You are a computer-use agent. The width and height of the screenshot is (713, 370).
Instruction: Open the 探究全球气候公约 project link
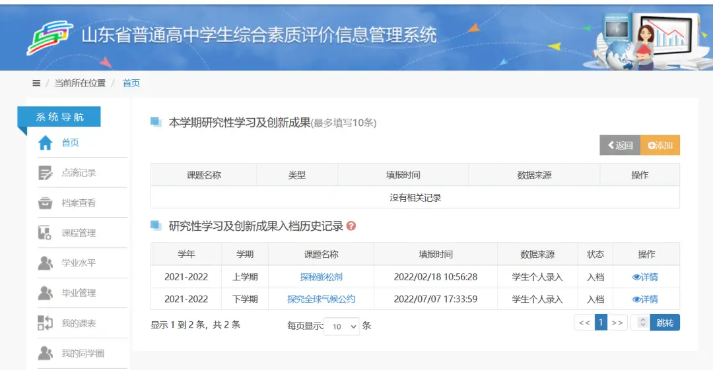click(321, 299)
